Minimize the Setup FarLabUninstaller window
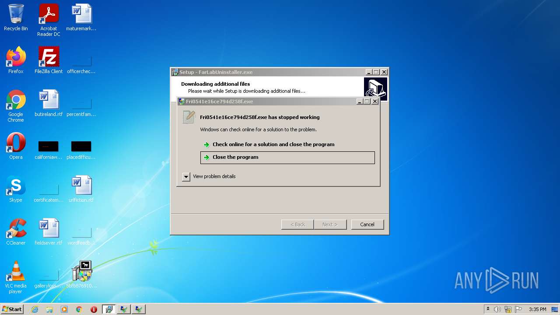 coord(369,72)
